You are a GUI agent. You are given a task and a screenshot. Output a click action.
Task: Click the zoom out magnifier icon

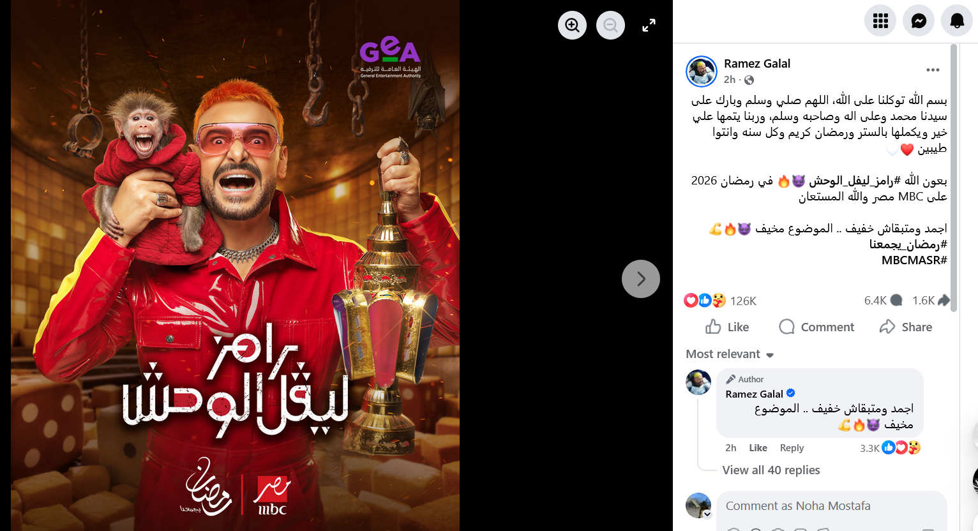pyautogui.click(x=610, y=26)
